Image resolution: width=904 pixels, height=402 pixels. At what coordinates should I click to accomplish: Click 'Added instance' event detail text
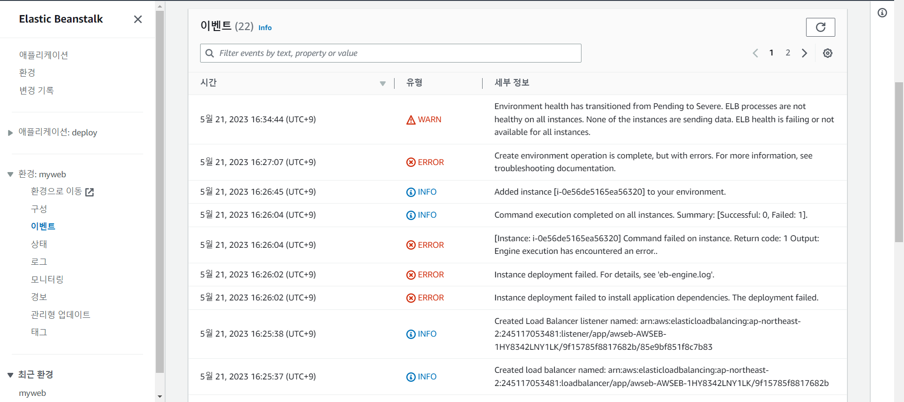coord(610,192)
